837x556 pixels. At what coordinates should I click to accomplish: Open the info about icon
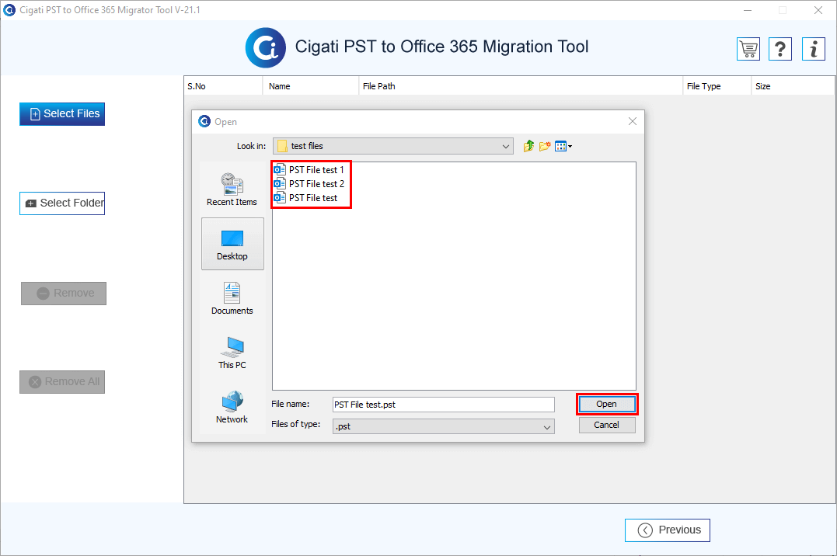pos(814,49)
